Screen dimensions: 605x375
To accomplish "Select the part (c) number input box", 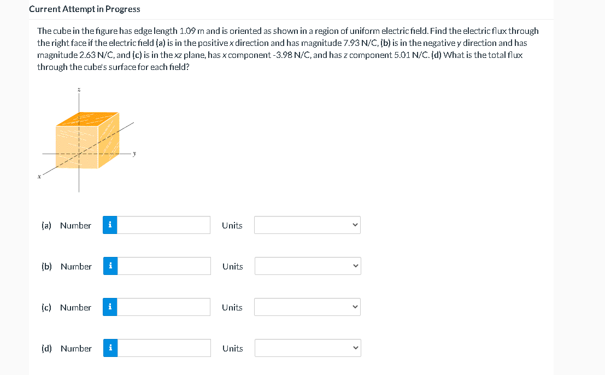I will pyautogui.click(x=163, y=307).
